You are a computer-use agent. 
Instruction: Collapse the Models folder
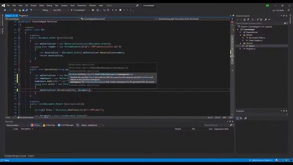pyautogui.click(x=240, y=35)
